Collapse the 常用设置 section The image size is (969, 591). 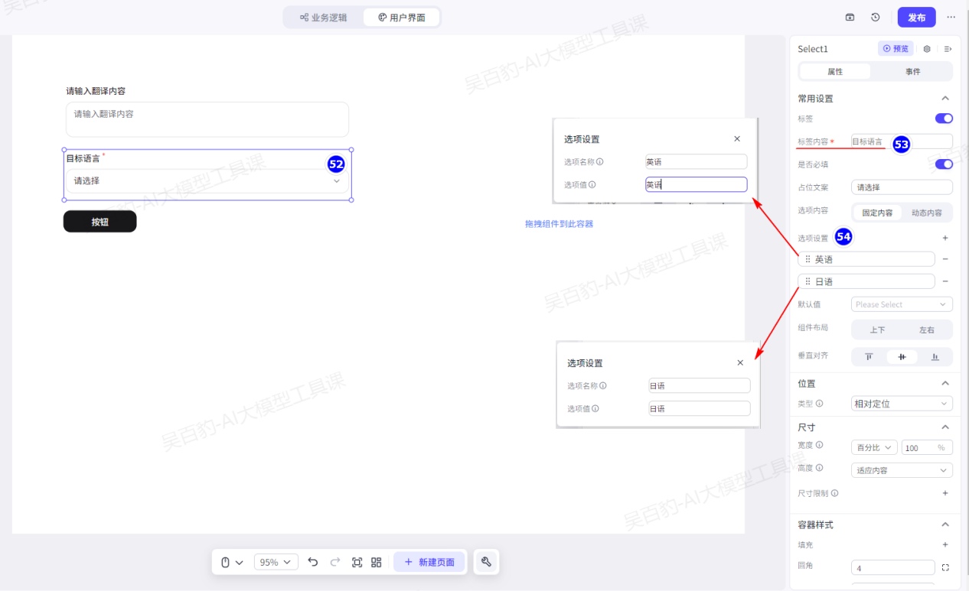945,99
